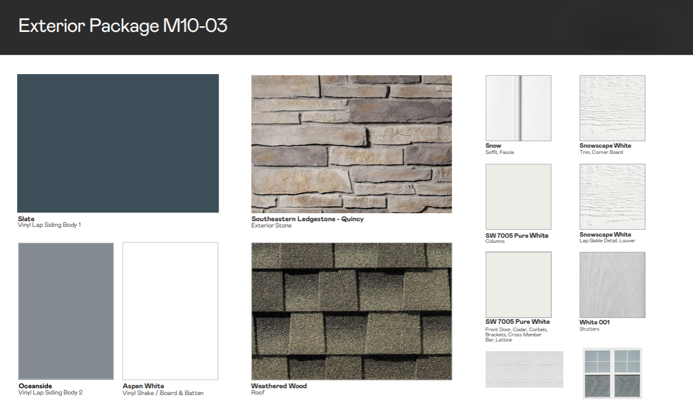Screen dimensions: 693x419
Task: Click the 'Vinyl Shake / Board & Batten' label
Action: [x=163, y=393]
